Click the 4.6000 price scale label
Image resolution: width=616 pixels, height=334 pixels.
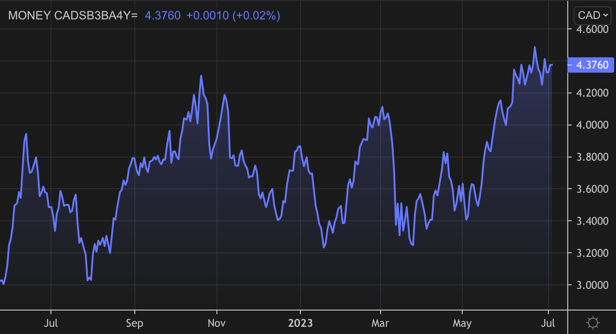click(x=593, y=30)
